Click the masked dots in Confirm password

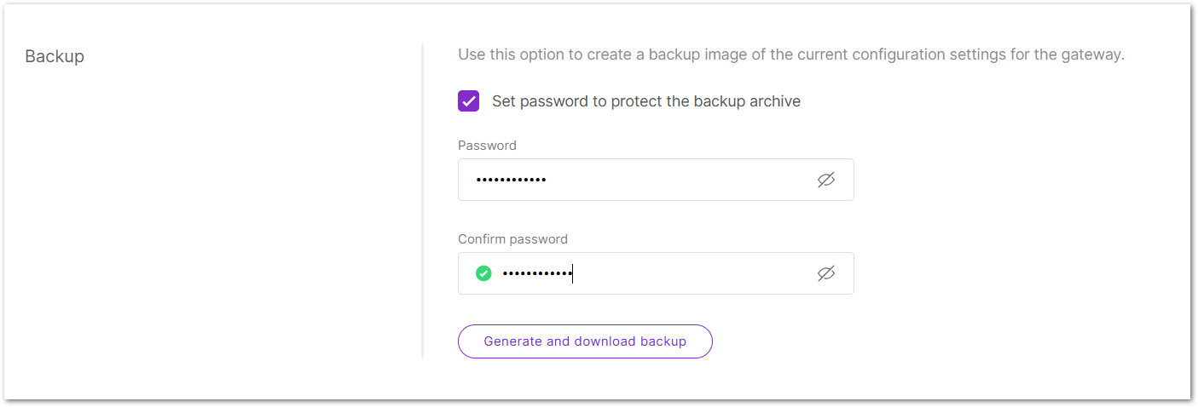click(536, 273)
